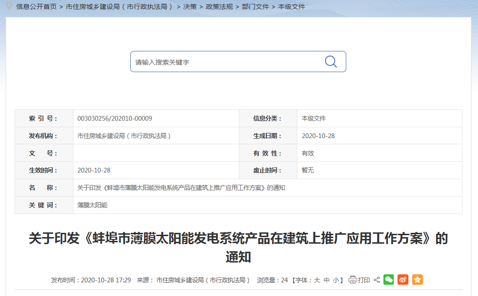
Task: Share to QQ Zone star icon
Action: point(417,280)
